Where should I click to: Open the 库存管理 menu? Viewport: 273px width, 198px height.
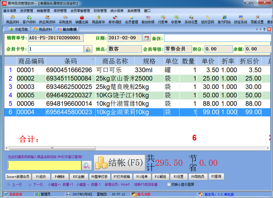pyautogui.click(x=60, y=11)
